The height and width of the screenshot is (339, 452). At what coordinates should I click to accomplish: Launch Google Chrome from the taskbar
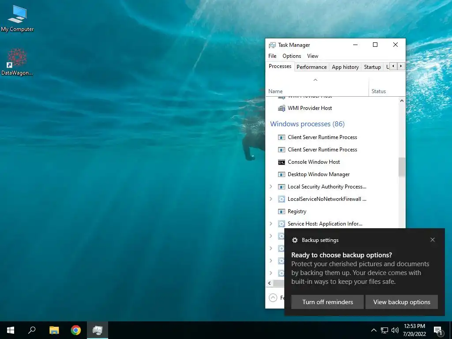[x=76, y=330]
